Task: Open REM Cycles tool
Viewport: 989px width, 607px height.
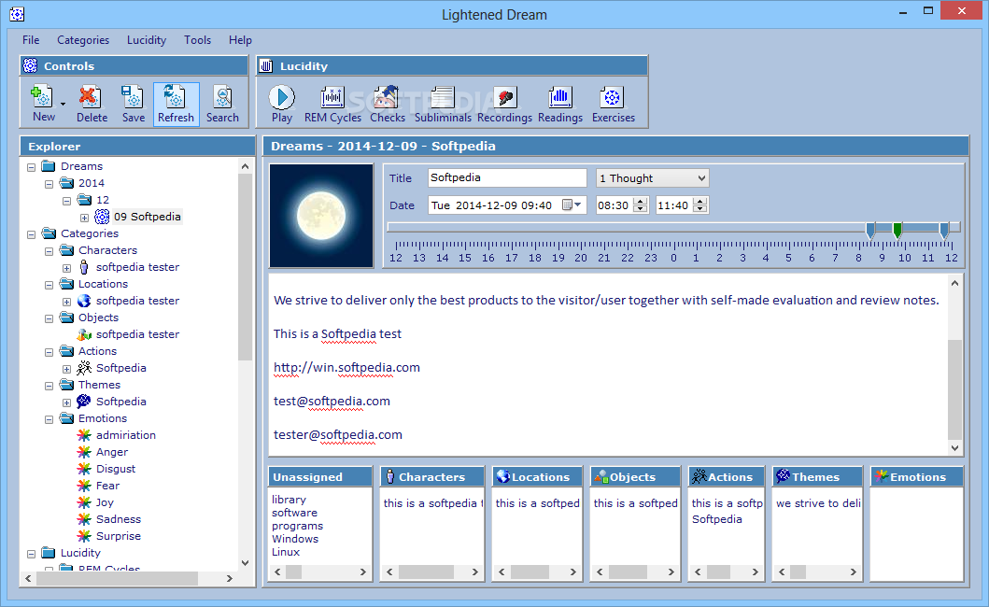Action: pyautogui.click(x=332, y=105)
